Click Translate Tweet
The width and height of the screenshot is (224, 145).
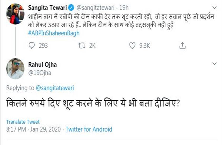[x=23, y=122]
